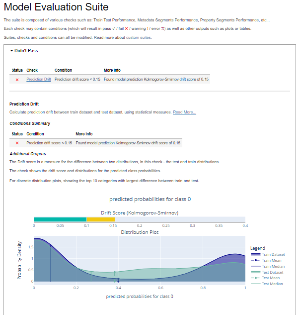Click the yellow segment of the drift score bar
299x315 pixels.
pos(101,219)
